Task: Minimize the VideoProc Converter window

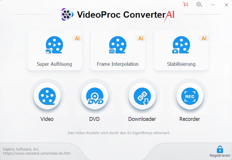Action: tap(213, 5)
